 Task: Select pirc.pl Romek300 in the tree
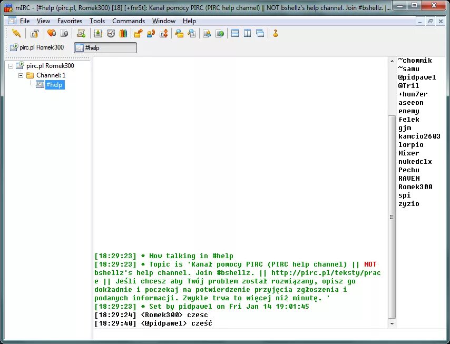coord(50,66)
